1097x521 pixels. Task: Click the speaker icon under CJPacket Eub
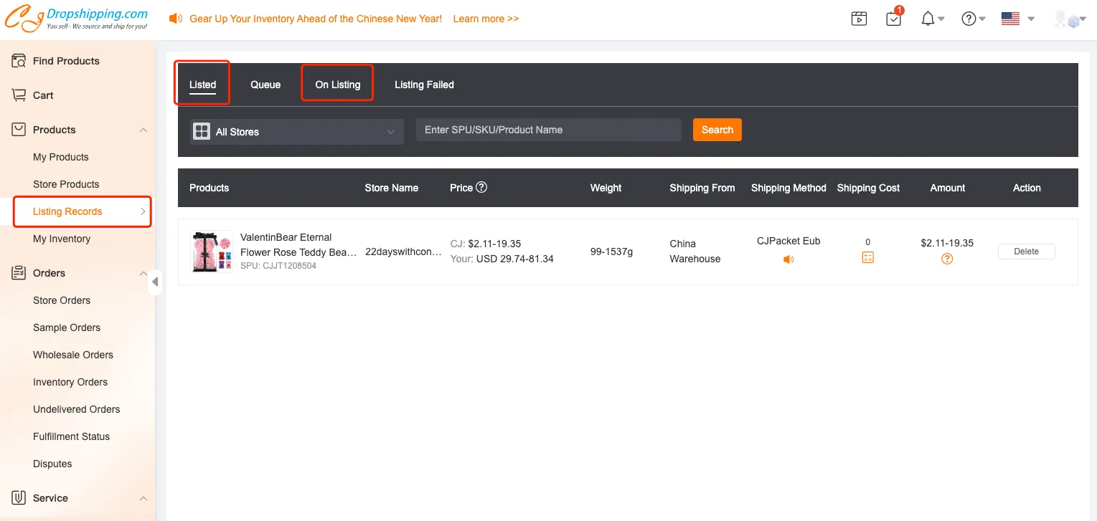click(x=788, y=259)
